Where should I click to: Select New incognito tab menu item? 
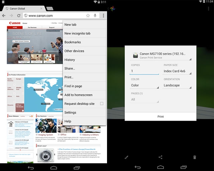77,33
